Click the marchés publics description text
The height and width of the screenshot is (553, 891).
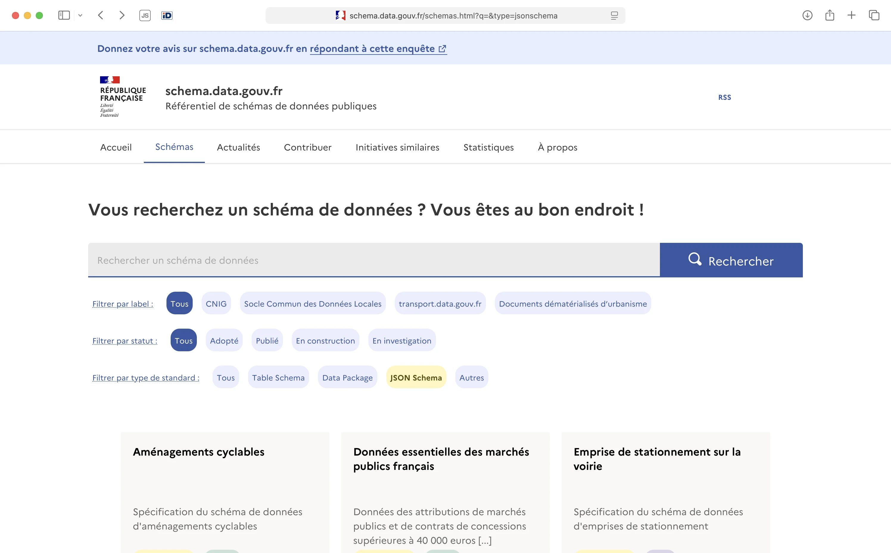[439, 526]
